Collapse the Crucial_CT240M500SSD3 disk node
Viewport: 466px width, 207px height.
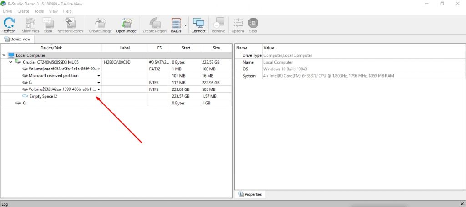pyautogui.click(x=11, y=62)
